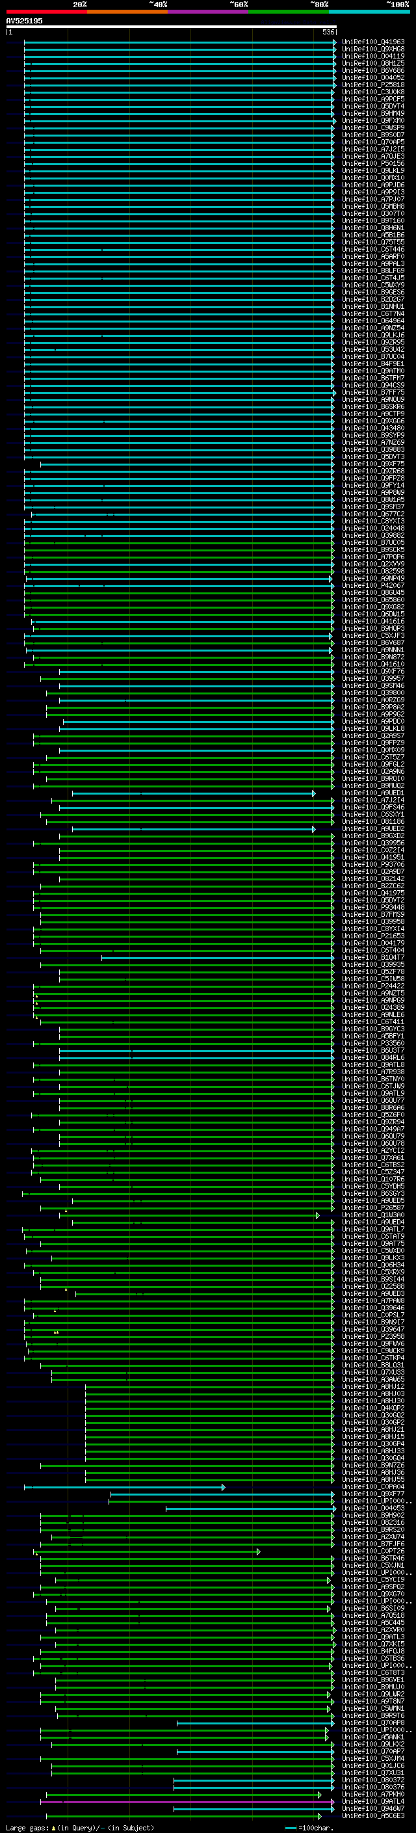This screenshot has height=1833, width=416.
Task: Select the UniRef100_C3U0K8 label
Action: 372,92
